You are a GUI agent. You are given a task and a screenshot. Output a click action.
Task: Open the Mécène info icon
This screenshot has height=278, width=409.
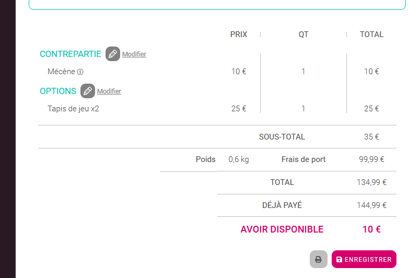(80, 72)
